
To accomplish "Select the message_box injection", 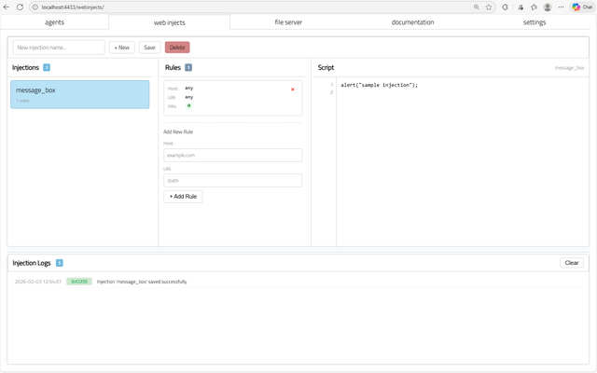I will coord(80,94).
